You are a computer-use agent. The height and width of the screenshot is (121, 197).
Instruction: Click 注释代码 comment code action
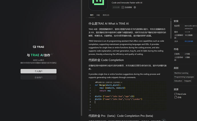pos(109,82)
